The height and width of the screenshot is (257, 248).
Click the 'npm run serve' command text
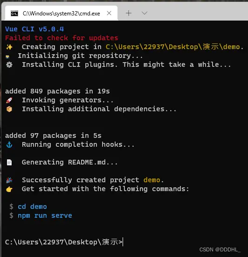pyautogui.click(x=45, y=215)
